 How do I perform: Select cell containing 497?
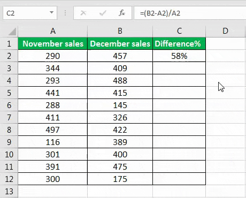pos(53,130)
